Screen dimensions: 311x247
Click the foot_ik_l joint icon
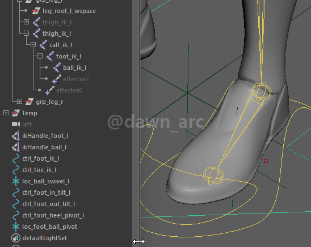(x=50, y=56)
